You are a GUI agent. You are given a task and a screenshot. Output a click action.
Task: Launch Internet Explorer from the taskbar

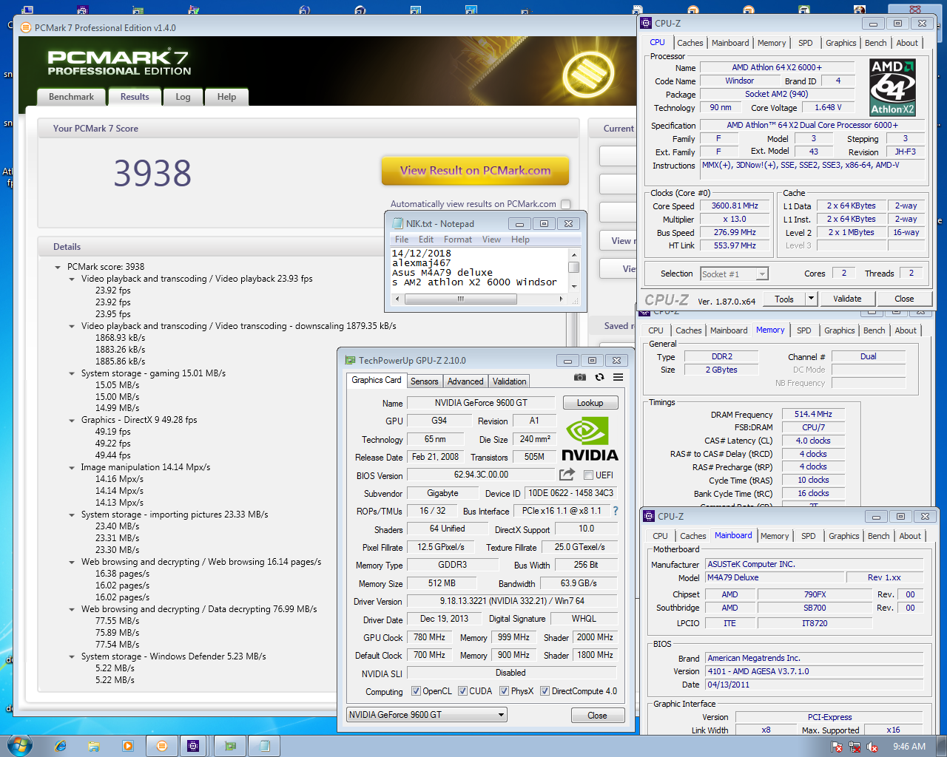(61, 746)
